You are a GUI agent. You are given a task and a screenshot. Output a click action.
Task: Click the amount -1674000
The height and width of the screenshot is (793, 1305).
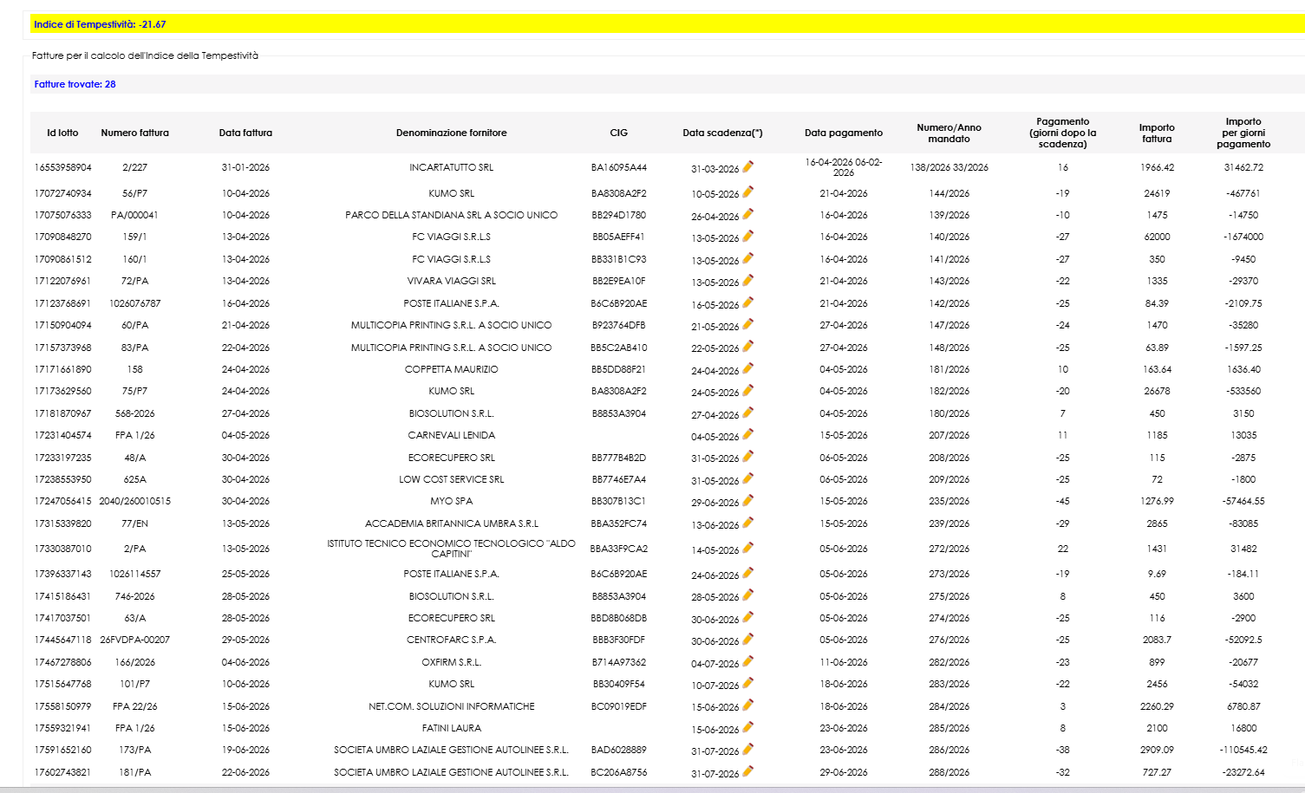click(x=1243, y=237)
